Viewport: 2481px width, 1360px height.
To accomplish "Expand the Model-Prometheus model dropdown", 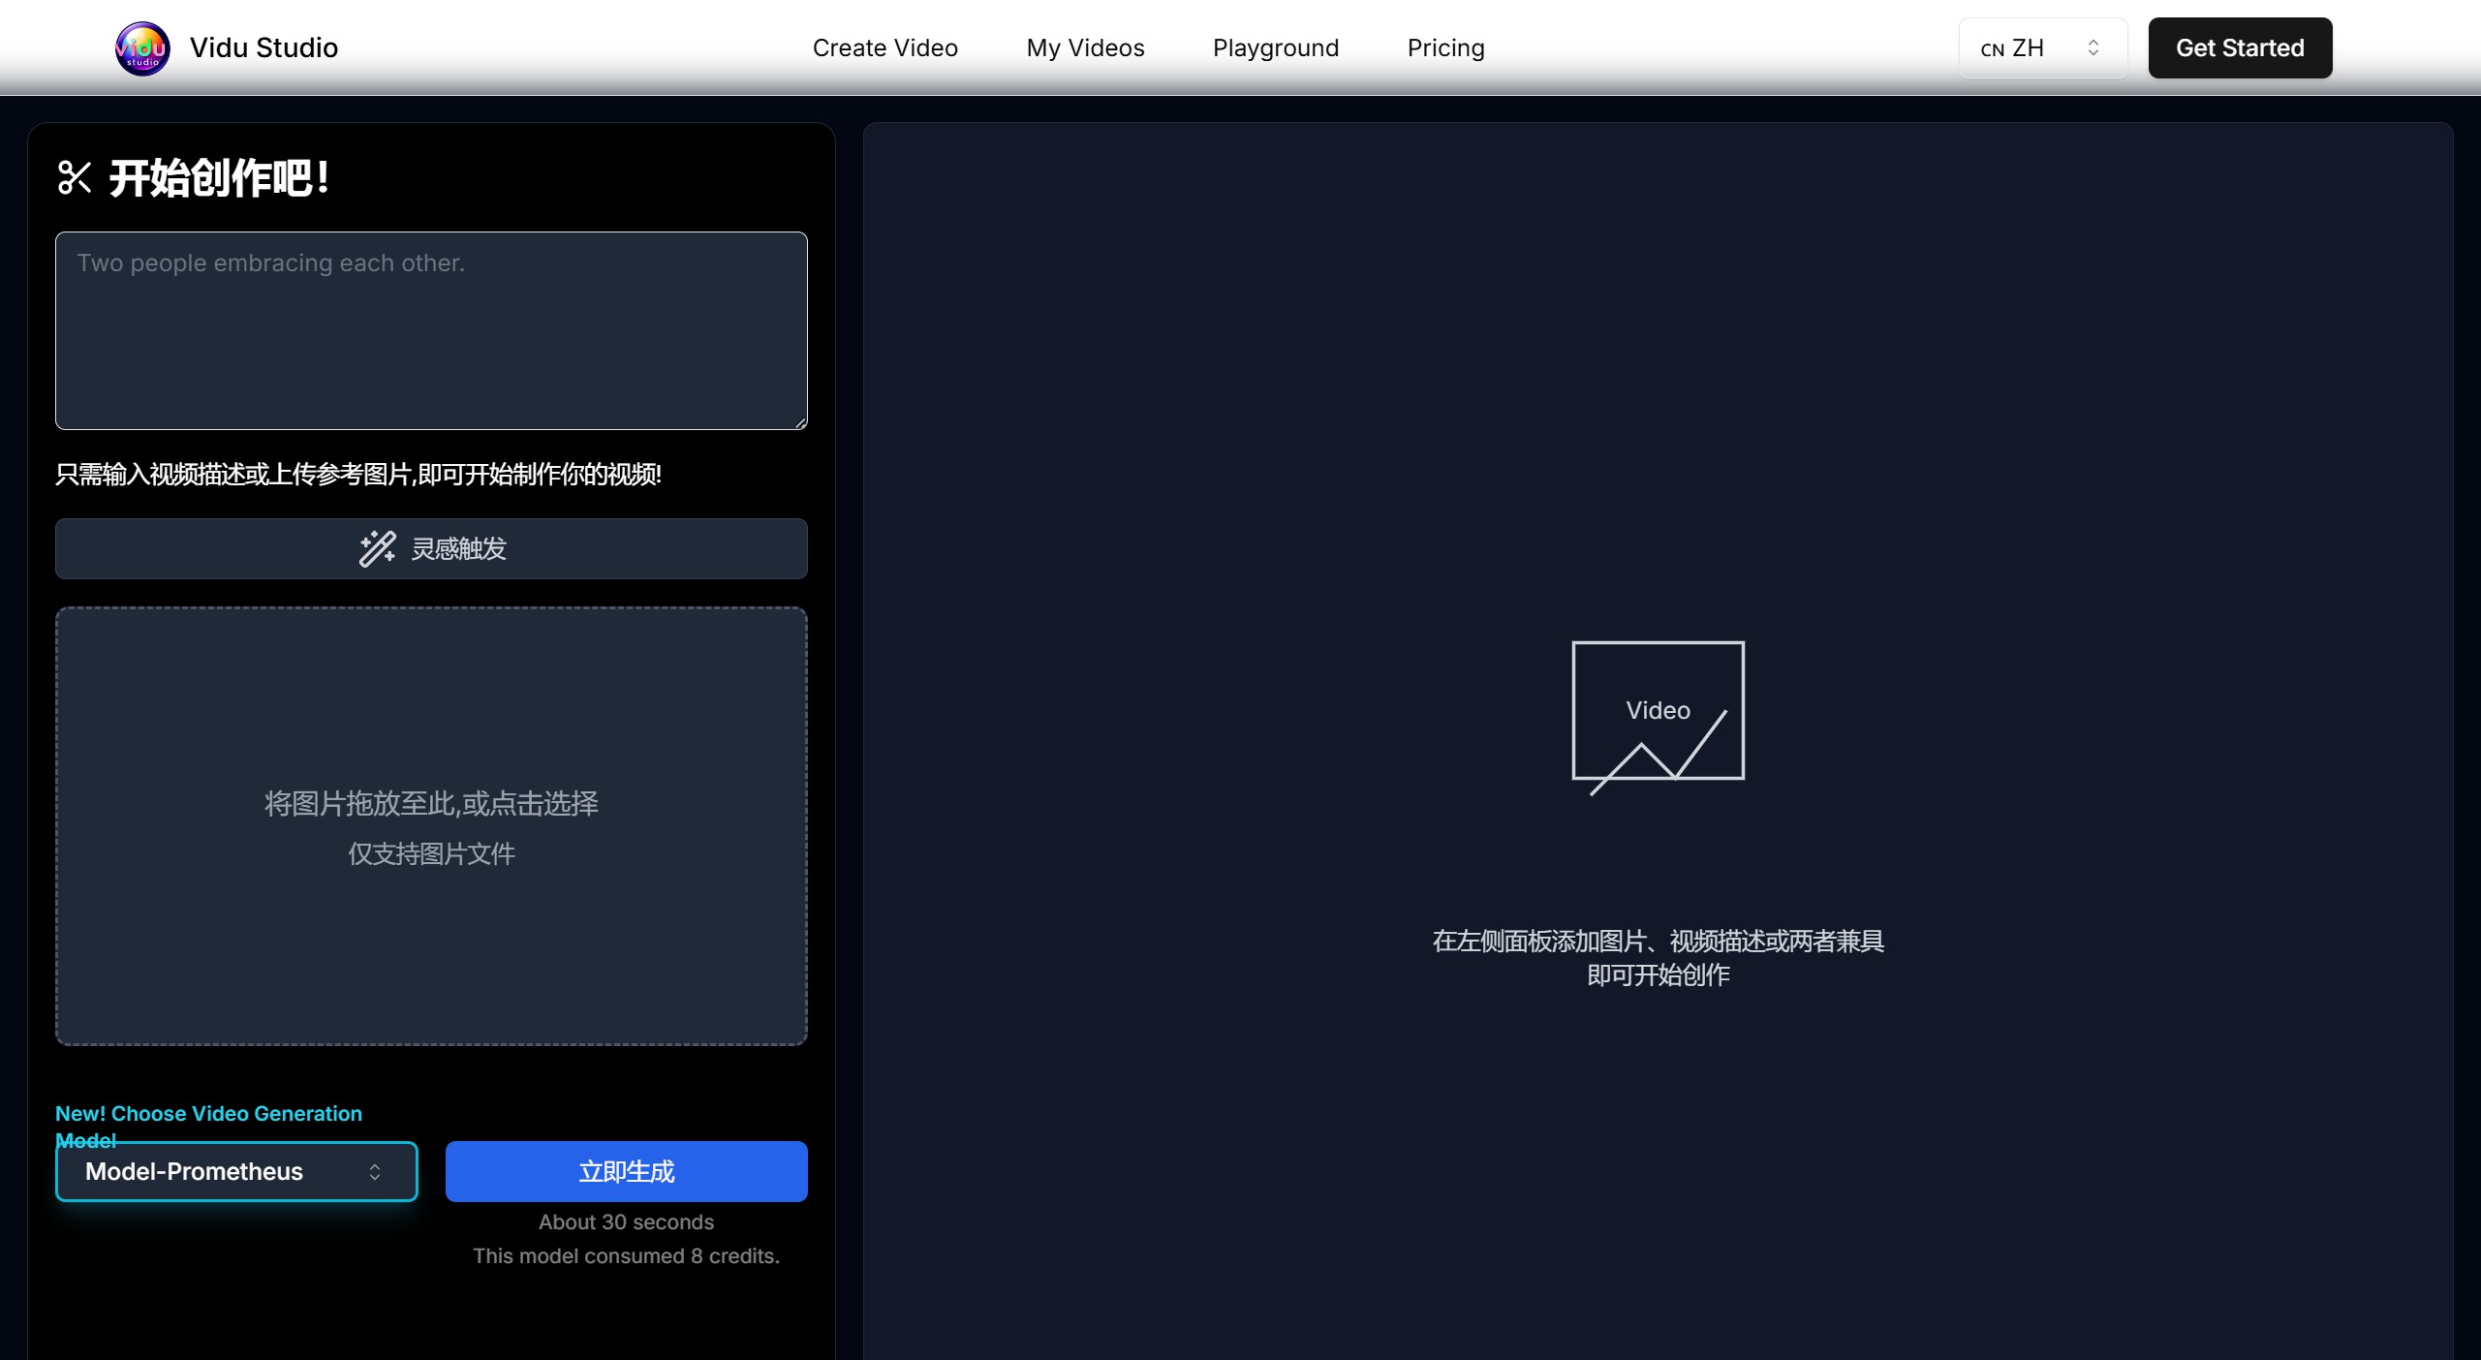I will point(236,1172).
